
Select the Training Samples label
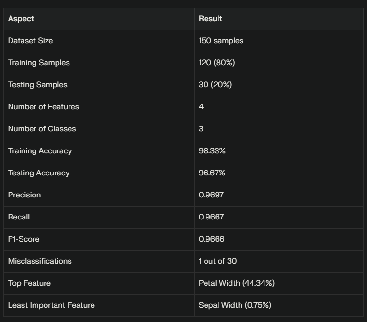[39, 63]
